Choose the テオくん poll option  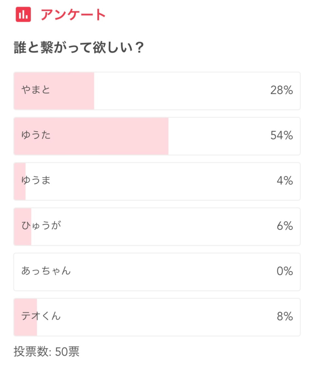pos(41,316)
